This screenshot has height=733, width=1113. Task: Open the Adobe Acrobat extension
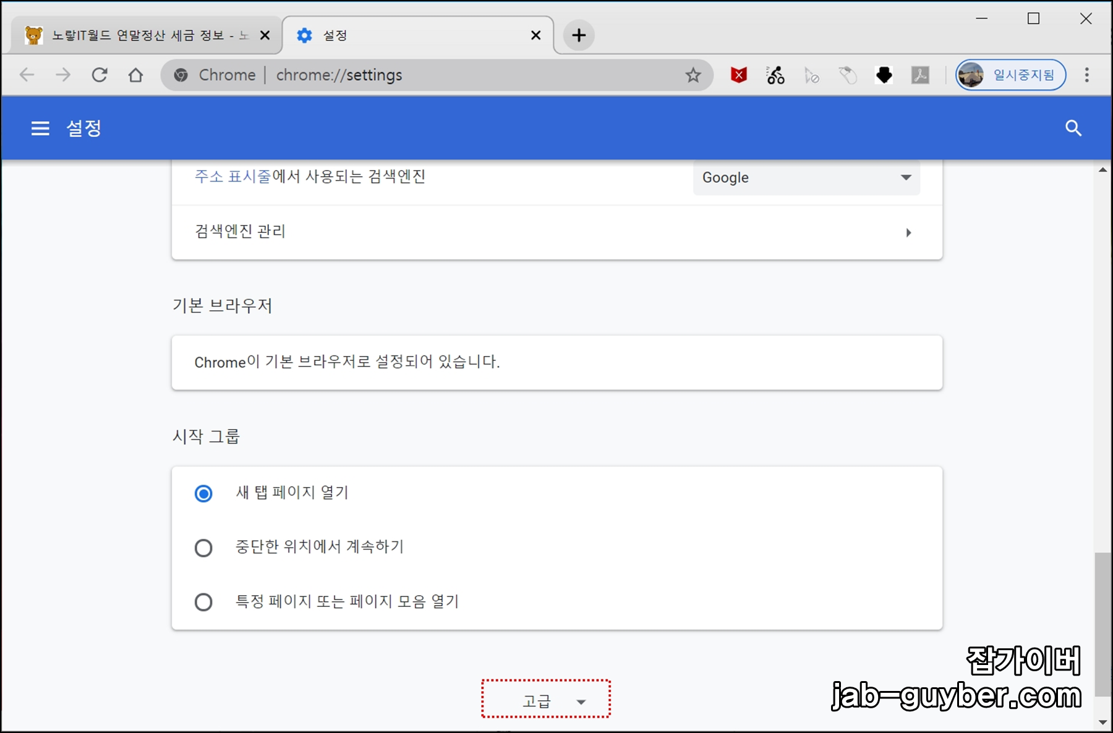[x=921, y=75]
